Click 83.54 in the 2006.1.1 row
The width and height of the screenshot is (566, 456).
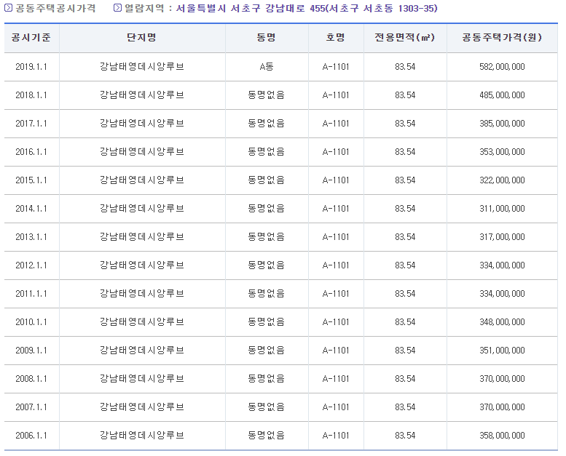coord(405,436)
